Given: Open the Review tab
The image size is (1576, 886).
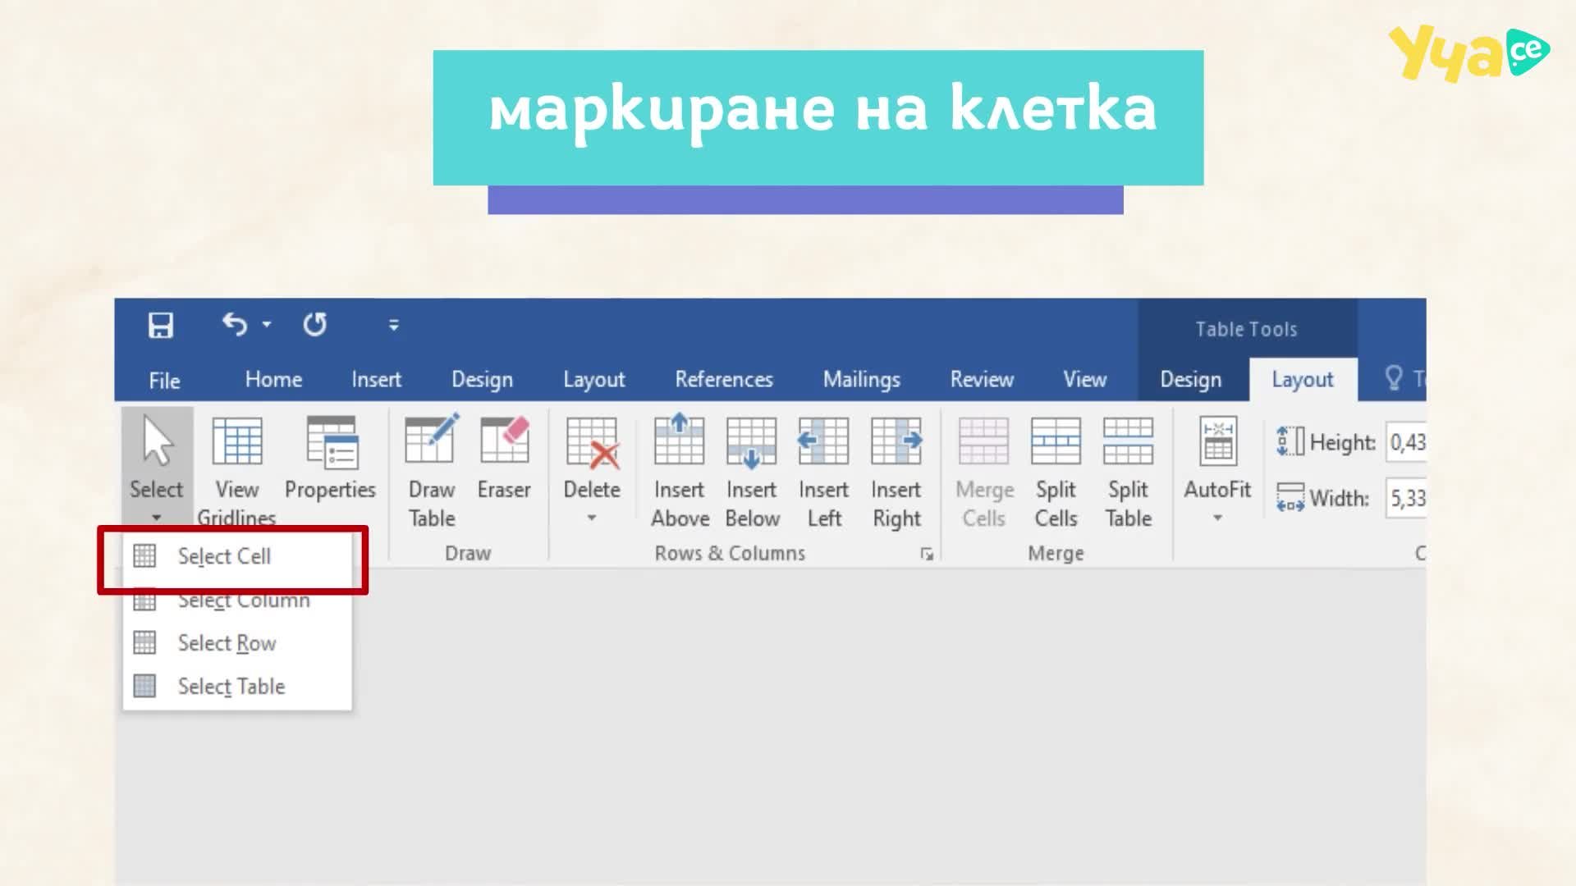Looking at the screenshot, I should coord(982,379).
